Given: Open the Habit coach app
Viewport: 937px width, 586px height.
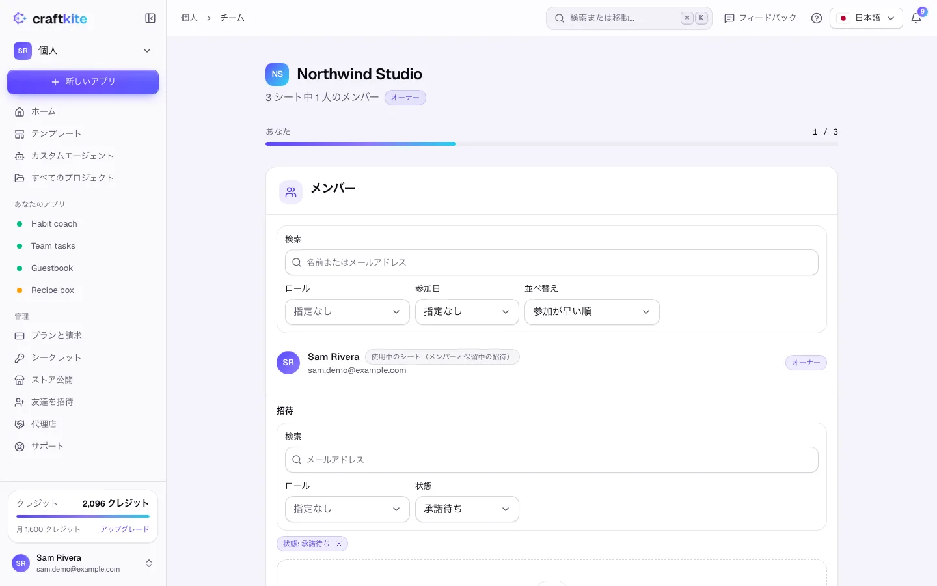Looking at the screenshot, I should tap(83, 223).
